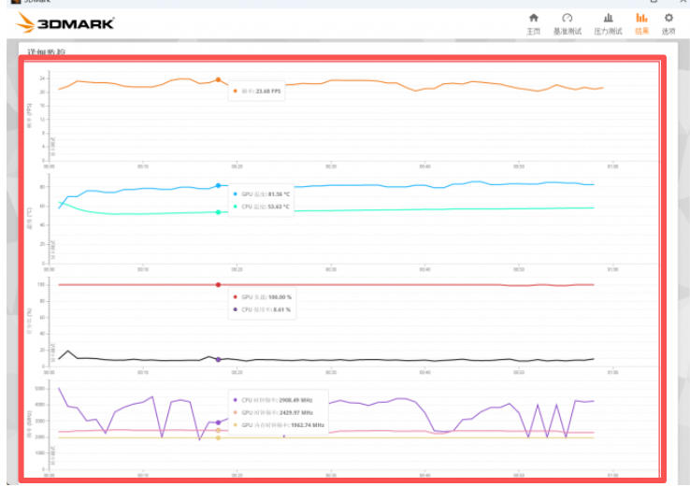Viewport: 690px width, 487px height.
Task: Click the GPU 2429.97 MHz tooltip entry
Action: click(278, 411)
